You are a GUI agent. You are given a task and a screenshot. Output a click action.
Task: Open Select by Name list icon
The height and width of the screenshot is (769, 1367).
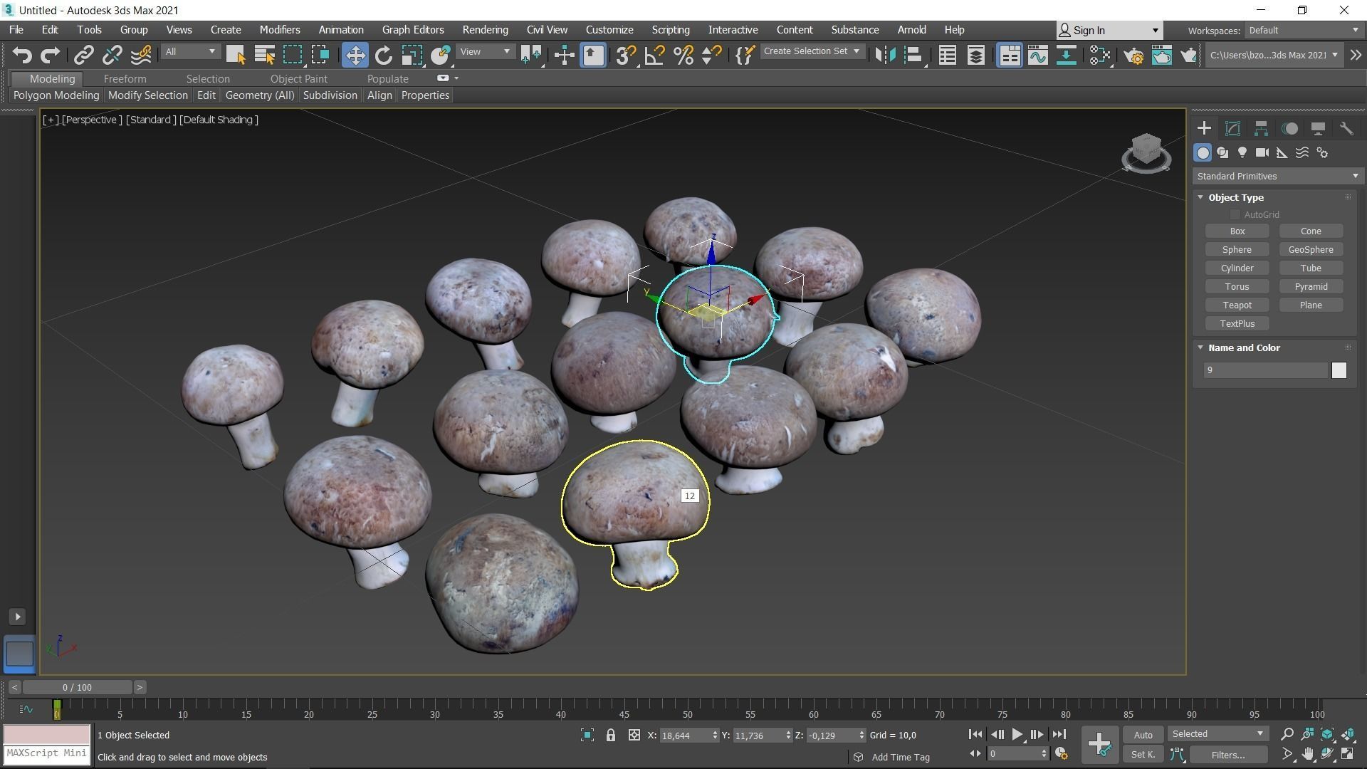tap(264, 55)
